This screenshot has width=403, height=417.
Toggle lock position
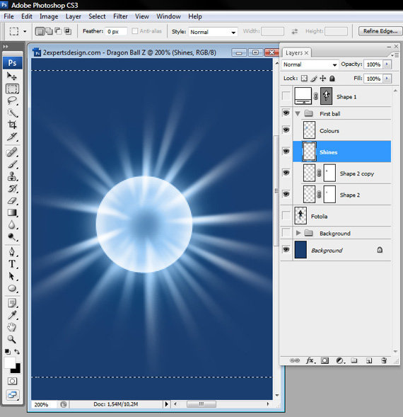[x=323, y=79]
